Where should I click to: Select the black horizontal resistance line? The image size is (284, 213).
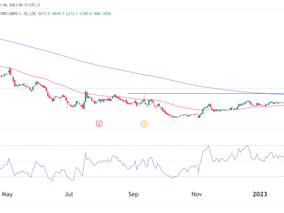point(189,94)
